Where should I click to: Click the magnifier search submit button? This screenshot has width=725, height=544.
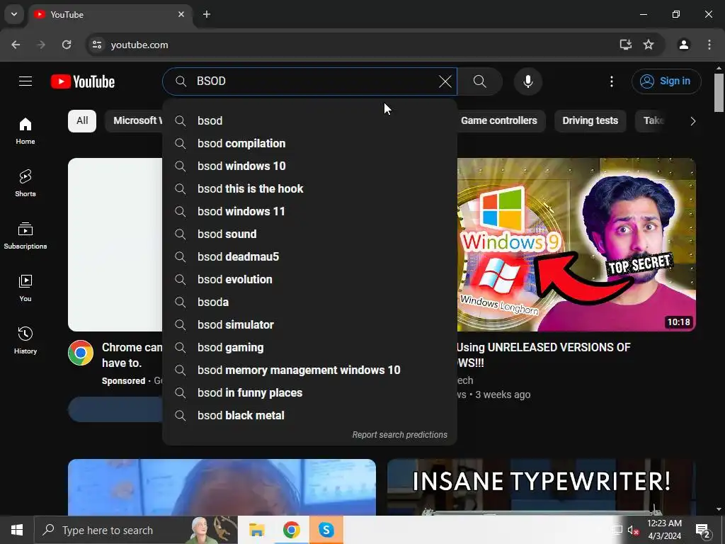[x=480, y=81]
